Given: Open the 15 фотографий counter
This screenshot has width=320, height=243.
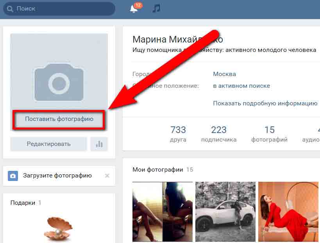Looking at the screenshot, I should (269, 134).
